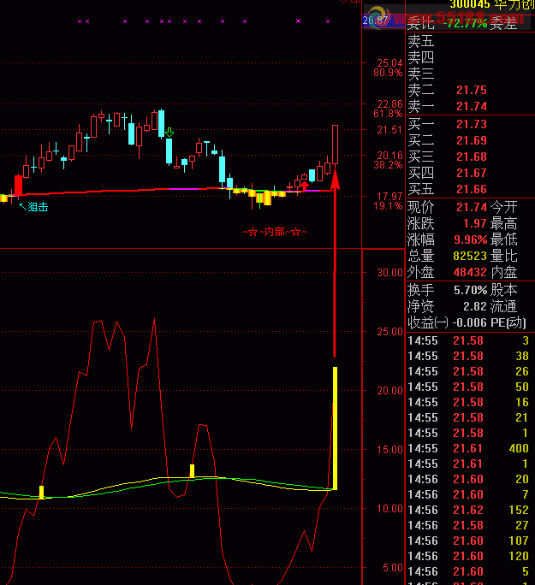Click the 14:56 tick with volume 27
The image size is (535, 585).
click(470, 525)
